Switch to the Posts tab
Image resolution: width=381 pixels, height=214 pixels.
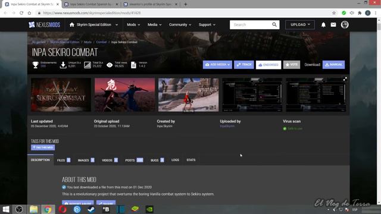(x=134, y=160)
